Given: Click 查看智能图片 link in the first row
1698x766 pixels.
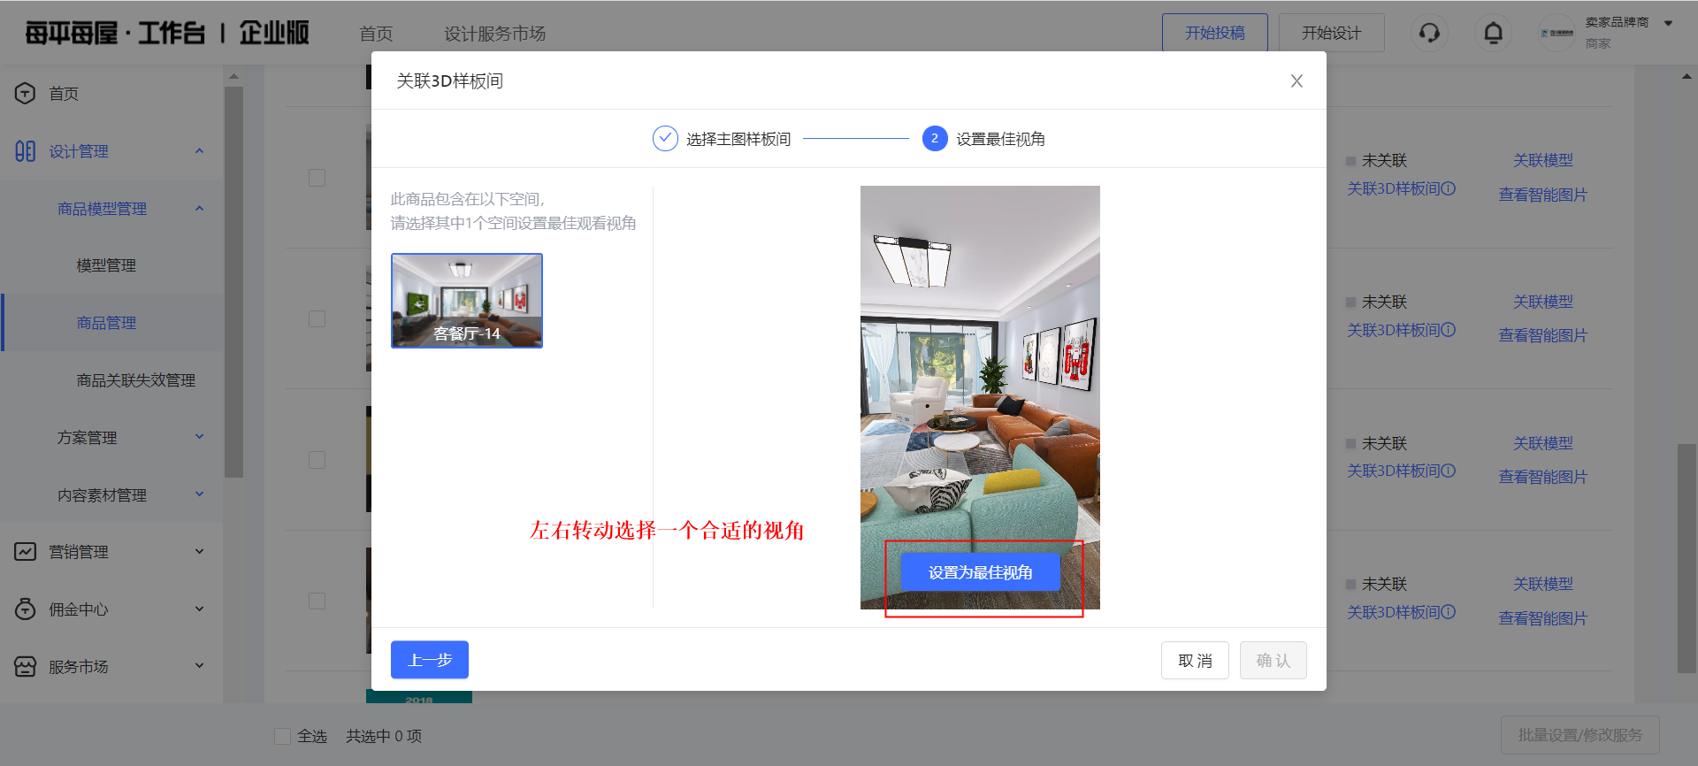Looking at the screenshot, I should click(1542, 195).
